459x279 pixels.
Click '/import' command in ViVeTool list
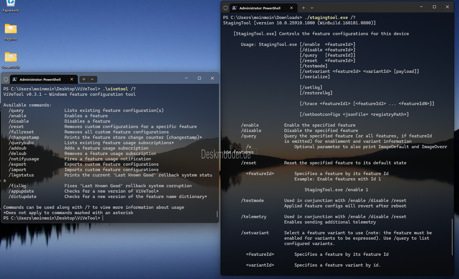(18, 170)
